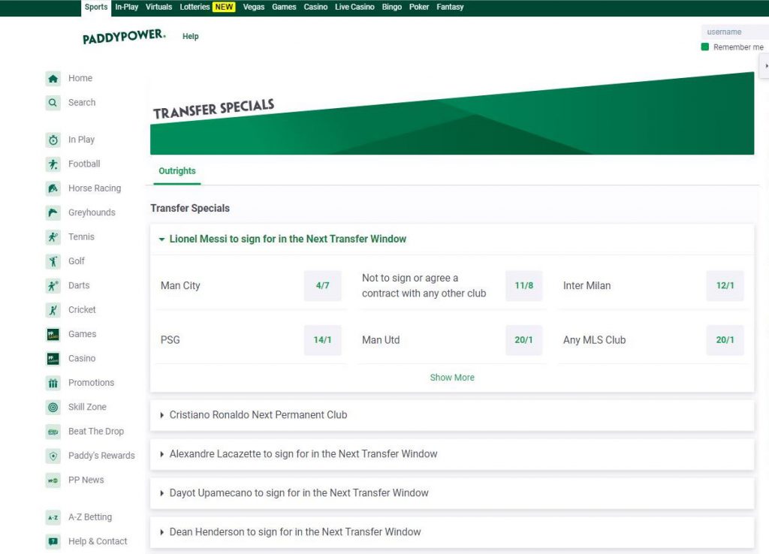Click the Skill Zone target icon
Viewport: 769px width, 554px height.
tap(53, 407)
